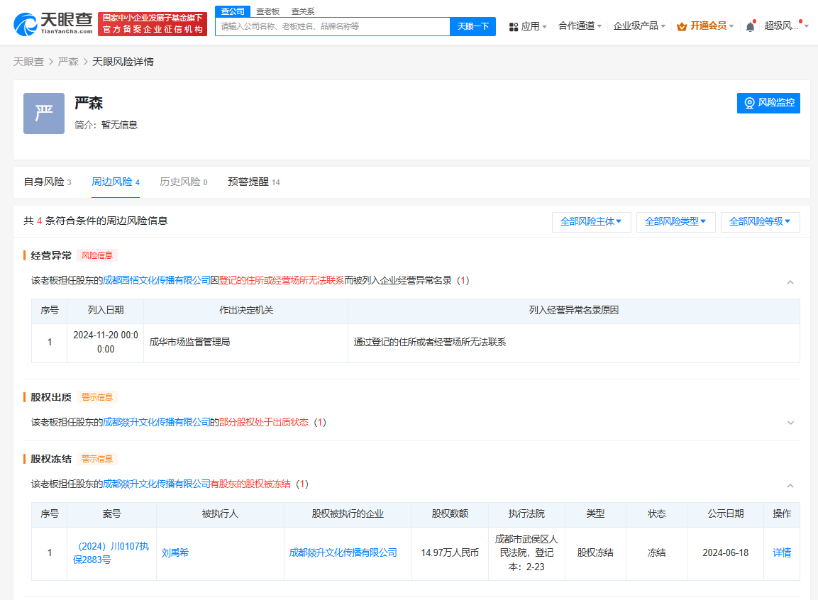Click the 天眼一下 search button
The height and width of the screenshot is (600, 818).
tap(472, 26)
